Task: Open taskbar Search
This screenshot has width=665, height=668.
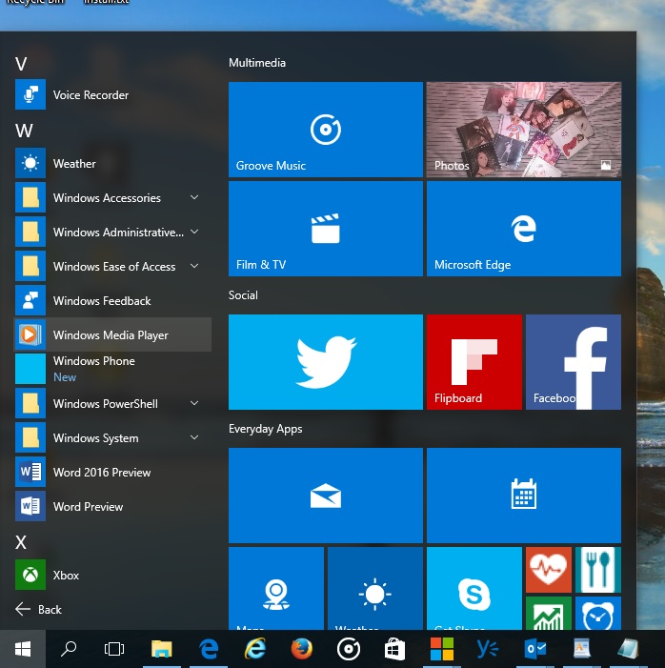Action: [69, 649]
